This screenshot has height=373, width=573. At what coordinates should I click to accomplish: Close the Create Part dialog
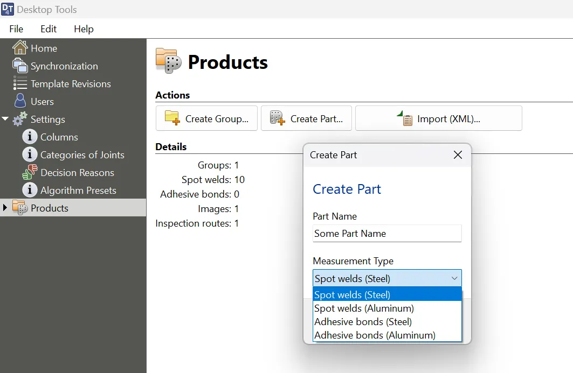click(458, 154)
